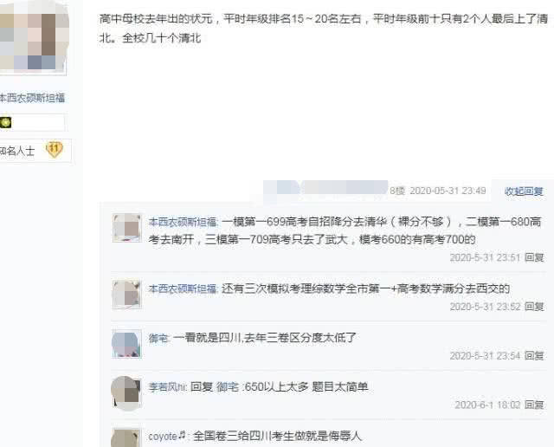
Task: Open 李若风hi username link
Action: (167, 387)
